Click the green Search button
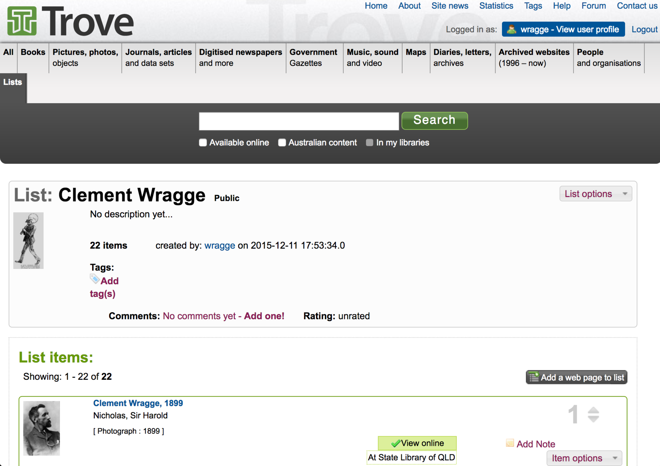 point(434,120)
